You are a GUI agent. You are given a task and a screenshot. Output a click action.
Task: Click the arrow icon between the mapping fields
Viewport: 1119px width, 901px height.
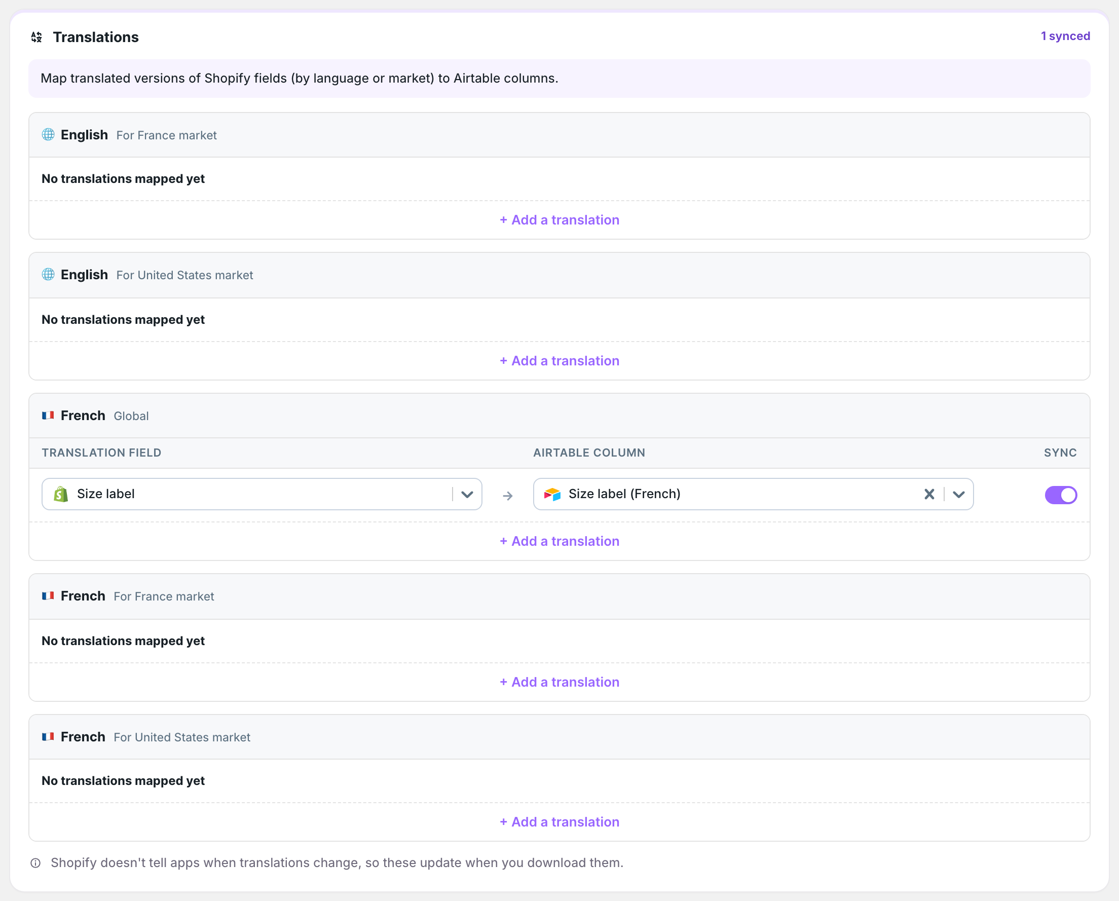[508, 496]
